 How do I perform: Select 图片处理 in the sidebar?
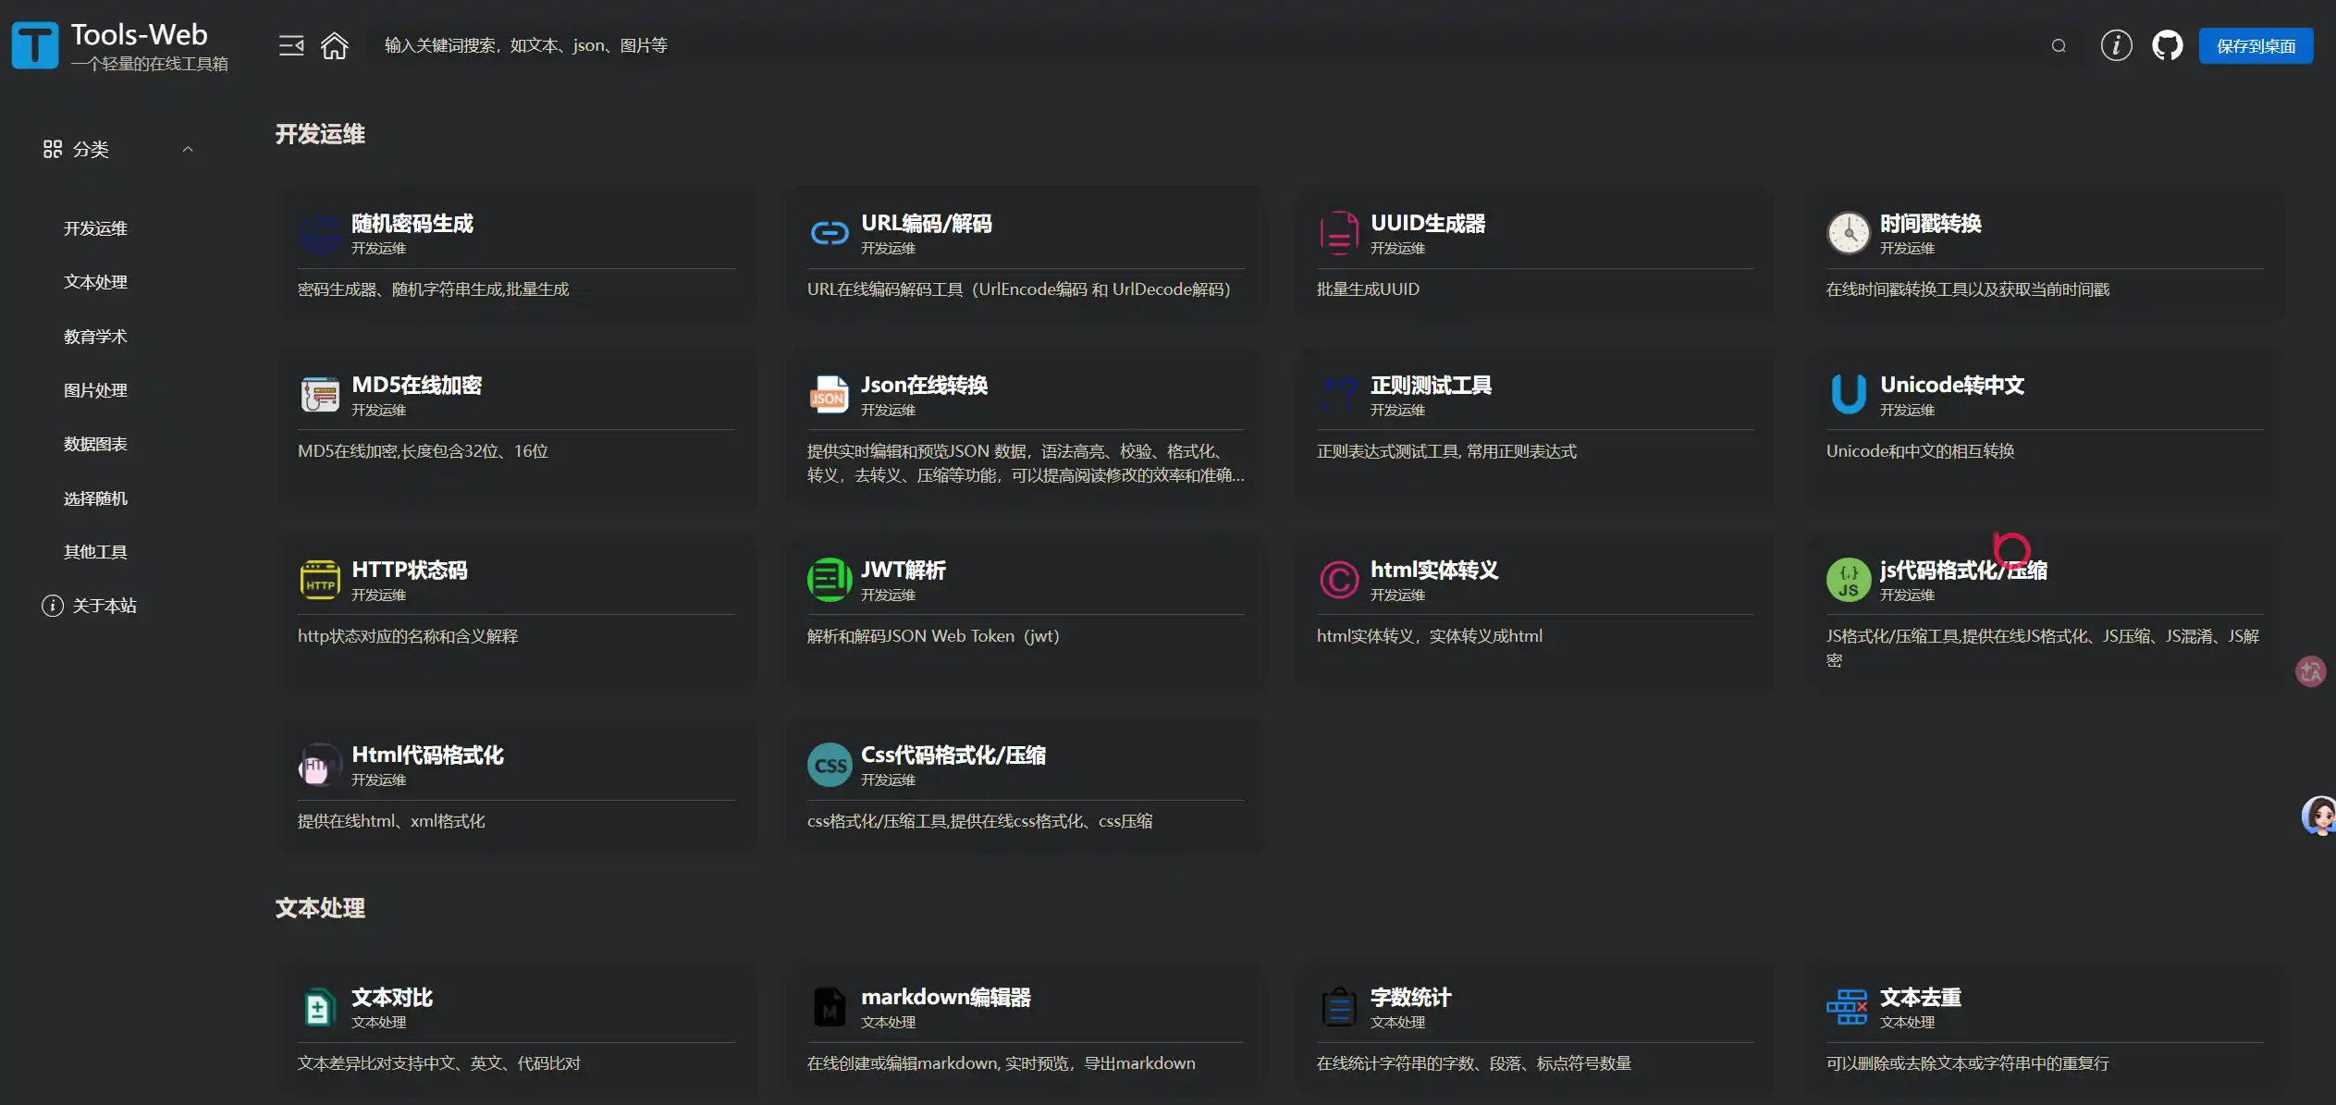[95, 390]
